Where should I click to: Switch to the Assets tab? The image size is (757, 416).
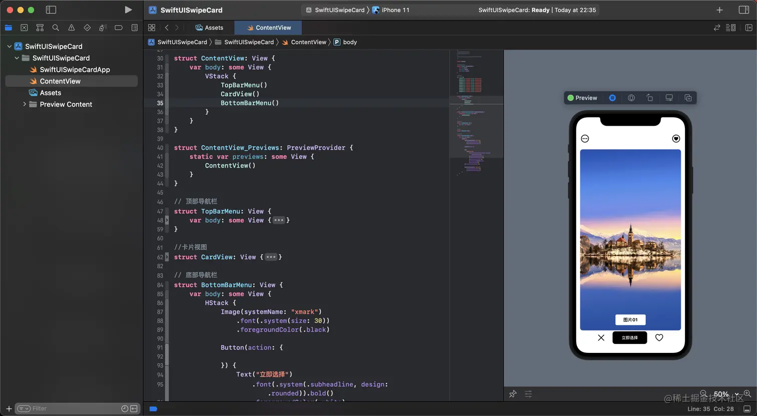209,28
